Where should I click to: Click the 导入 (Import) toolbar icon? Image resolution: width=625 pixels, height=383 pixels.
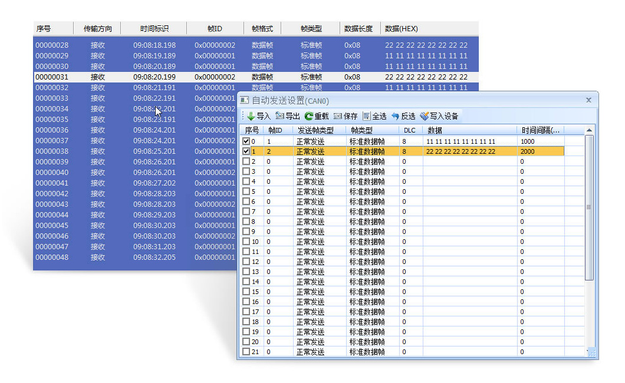(x=251, y=116)
